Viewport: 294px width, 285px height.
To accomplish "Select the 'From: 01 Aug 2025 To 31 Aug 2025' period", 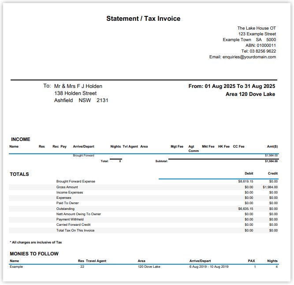I will (x=232, y=86).
